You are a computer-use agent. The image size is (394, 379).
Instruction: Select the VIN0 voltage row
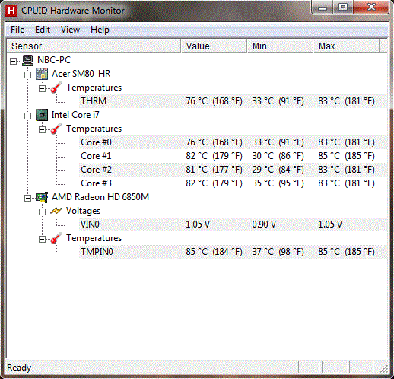tap(233, 225)
